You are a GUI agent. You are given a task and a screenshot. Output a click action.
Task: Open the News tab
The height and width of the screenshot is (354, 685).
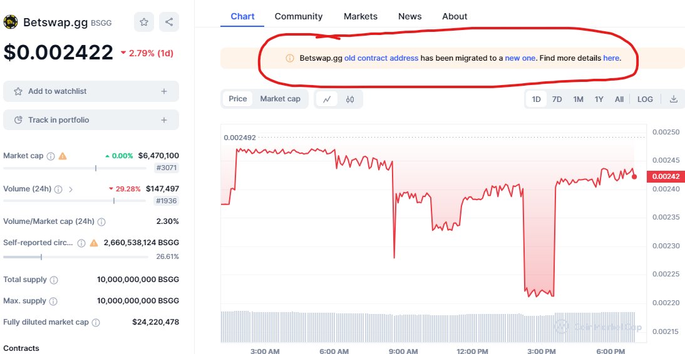409,17
